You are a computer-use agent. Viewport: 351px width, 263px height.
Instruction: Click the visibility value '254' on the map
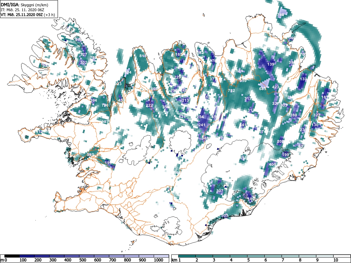tap(200, 117)
